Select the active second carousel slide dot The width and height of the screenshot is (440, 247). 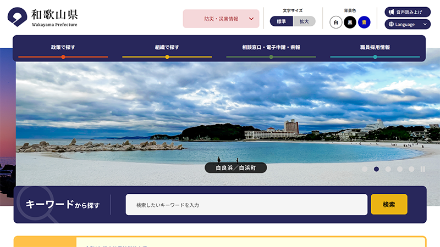tap(376, 169)
